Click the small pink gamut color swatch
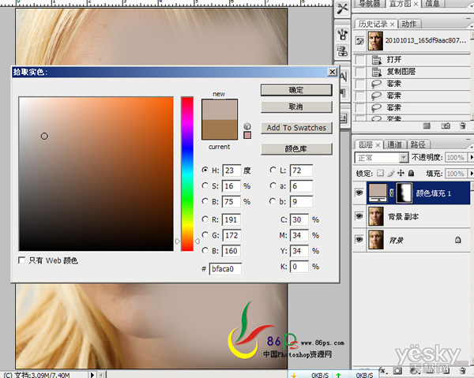The width and height of the screenshot is (474, 378). click(x=247, y=135)
